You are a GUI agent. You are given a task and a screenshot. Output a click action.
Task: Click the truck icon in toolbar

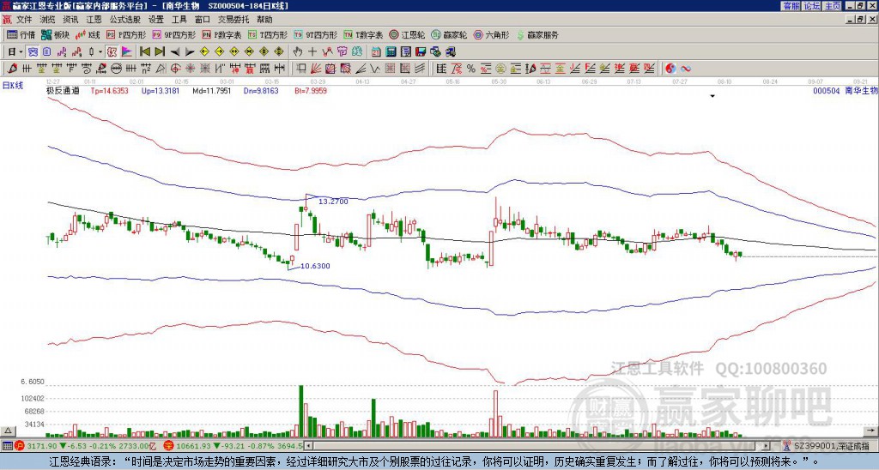(x=450, y=51)
